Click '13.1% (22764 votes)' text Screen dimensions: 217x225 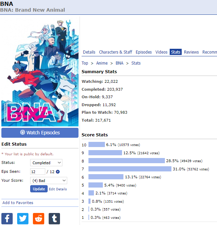(x=143, y=177)
